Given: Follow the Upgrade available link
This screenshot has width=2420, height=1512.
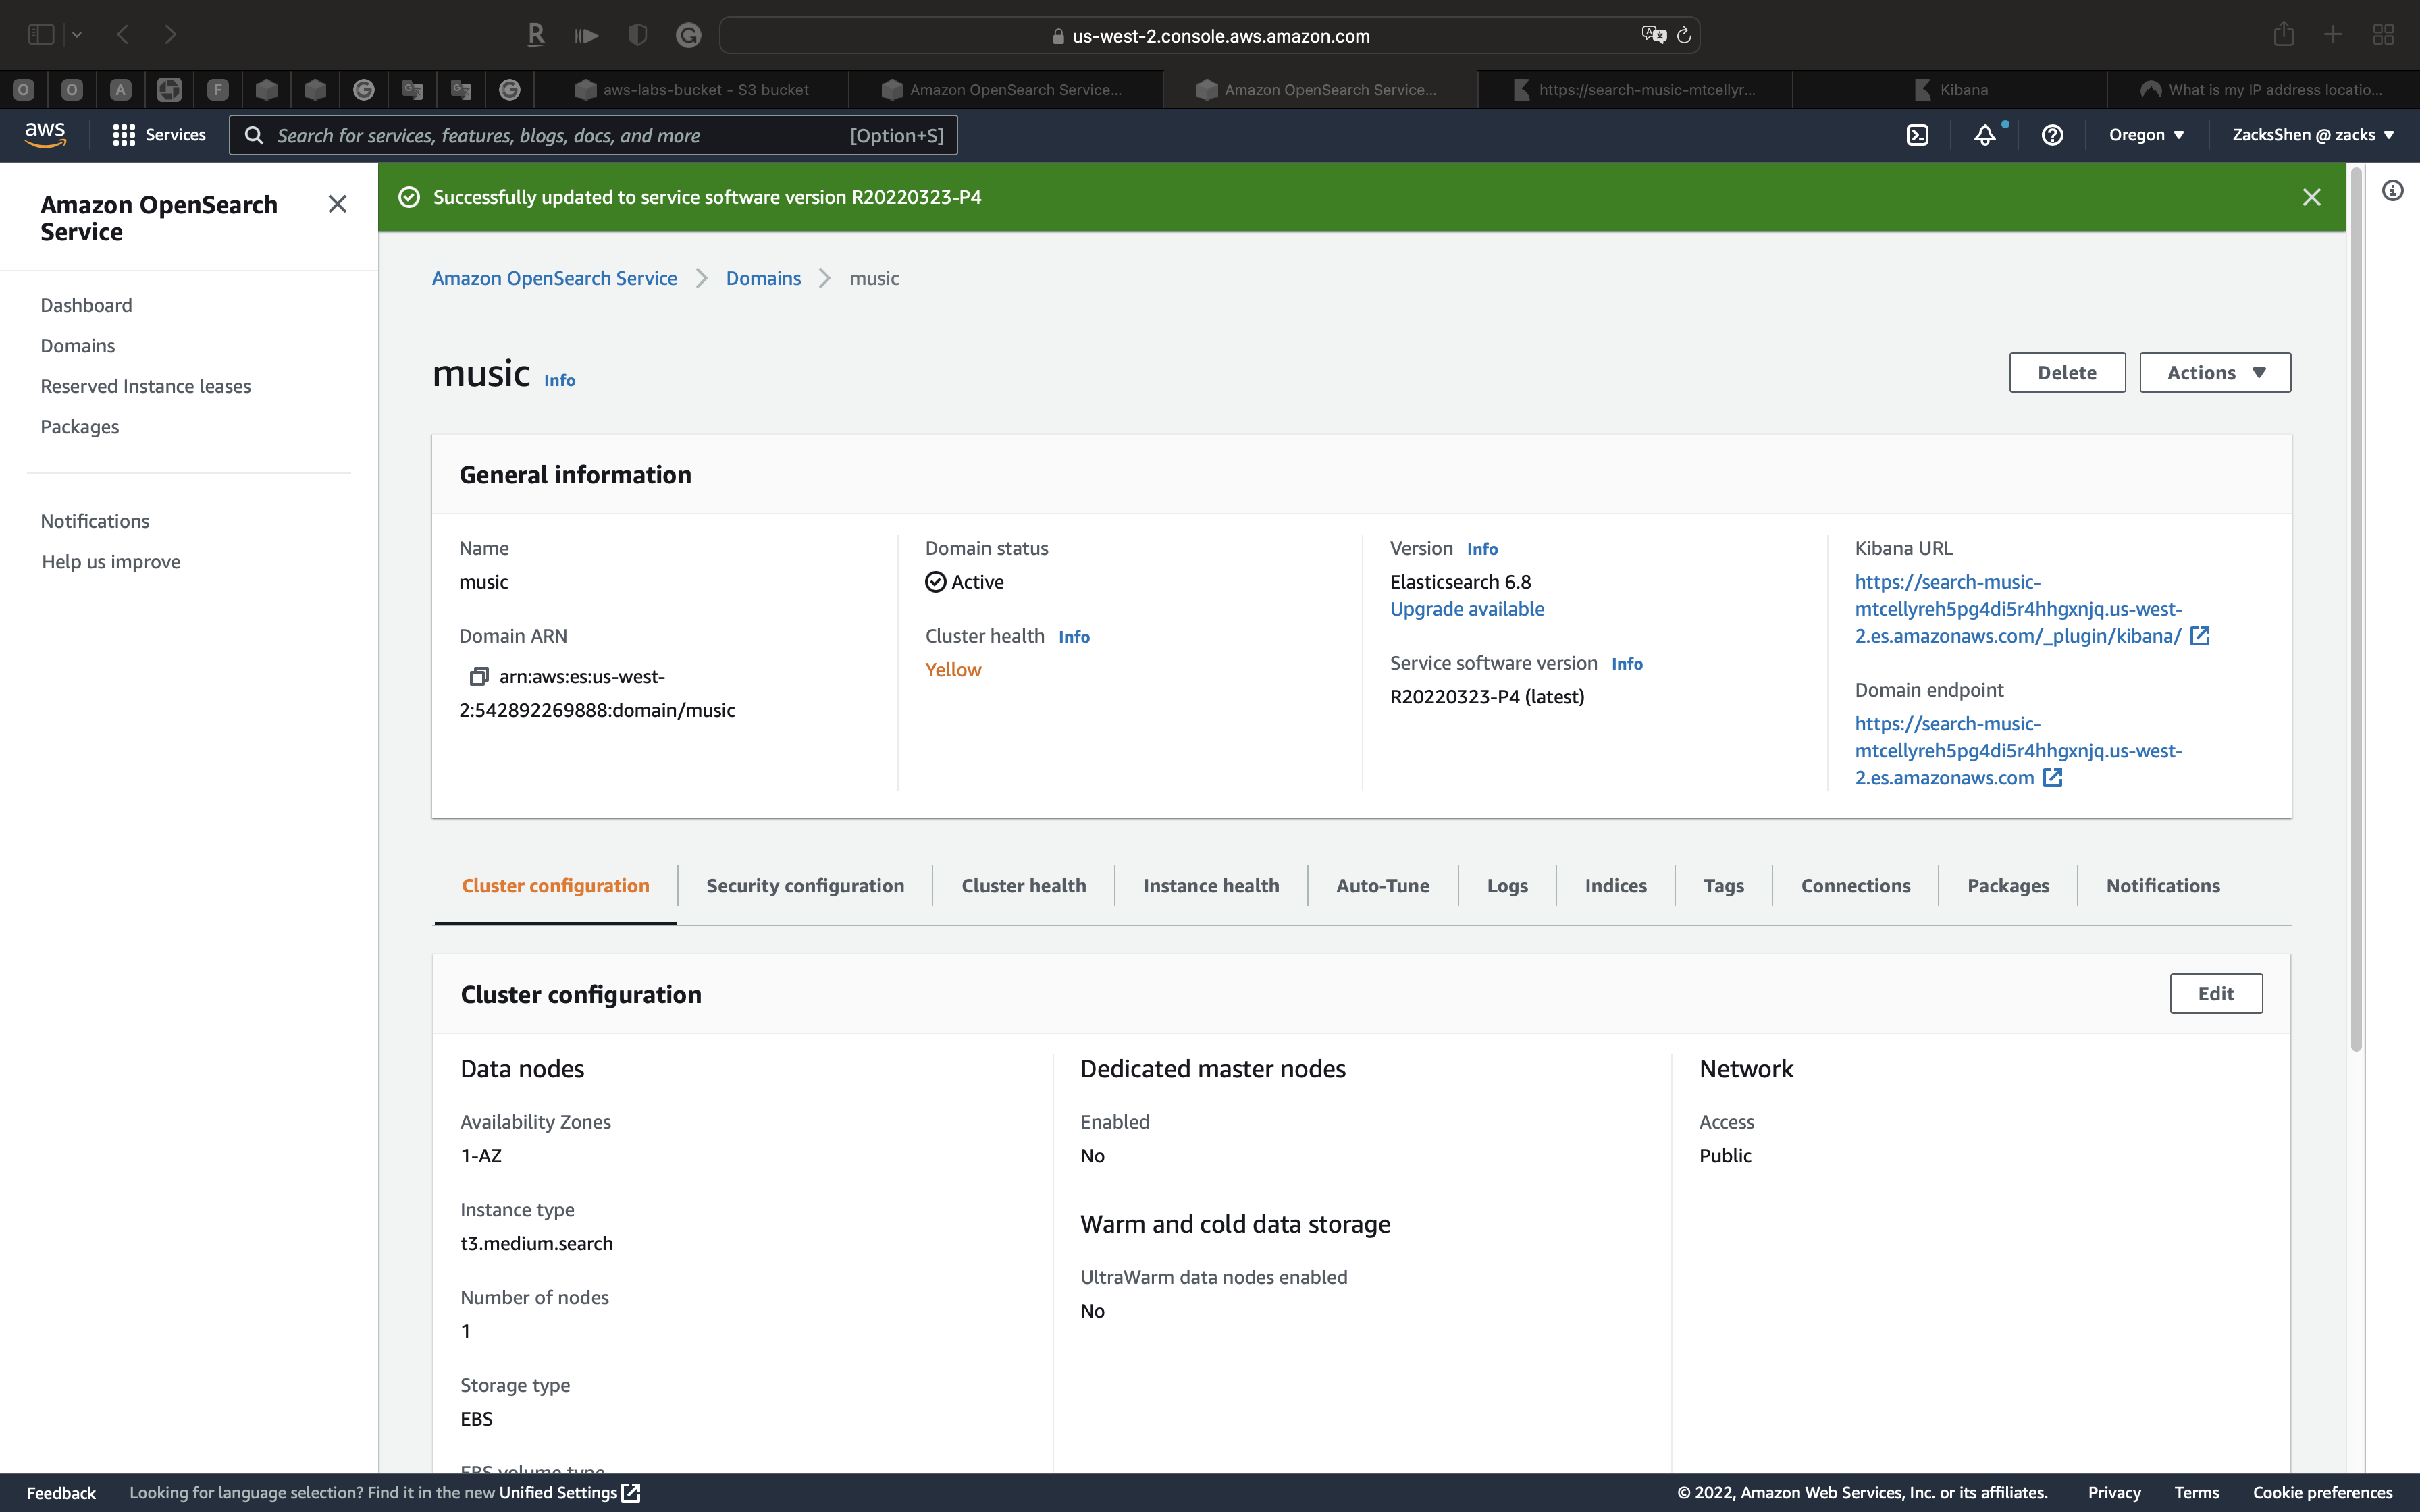Looking at the screenshot, I should [x=1466, y=609].
